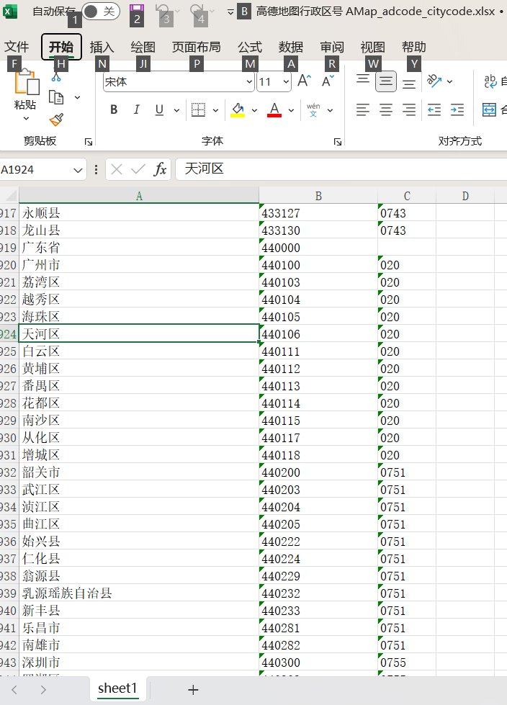Toggle Italic formatting
This screenshot has width=507, height=705.
[x=136, y=109]
